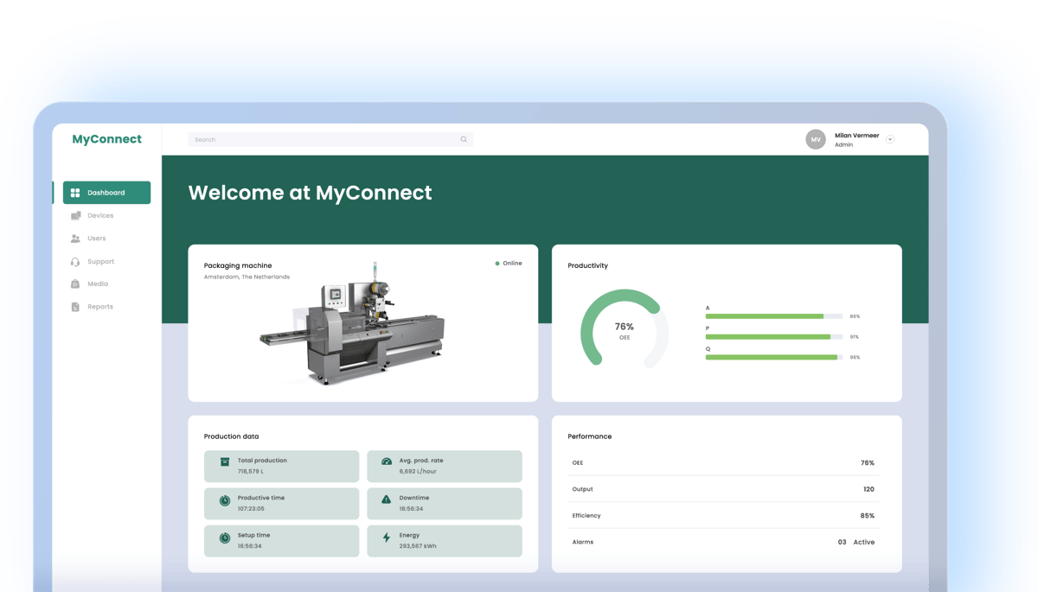
Task: Click the Reports document icon
Action: pyautogui.click(x=75, y=307)
